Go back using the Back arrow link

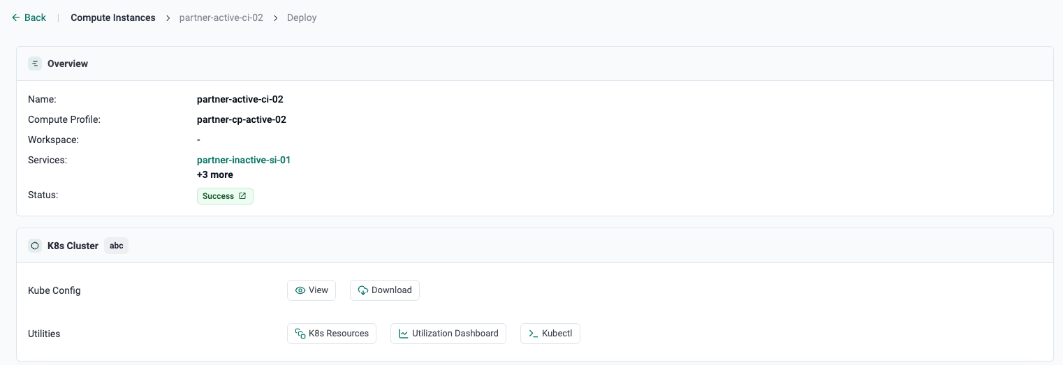click(29, 17)
